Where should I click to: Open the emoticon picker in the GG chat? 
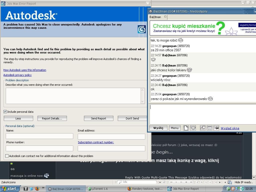coord(193,128)
